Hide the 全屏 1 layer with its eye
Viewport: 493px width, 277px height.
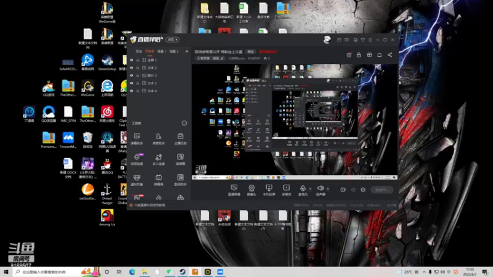pos(131,60)
